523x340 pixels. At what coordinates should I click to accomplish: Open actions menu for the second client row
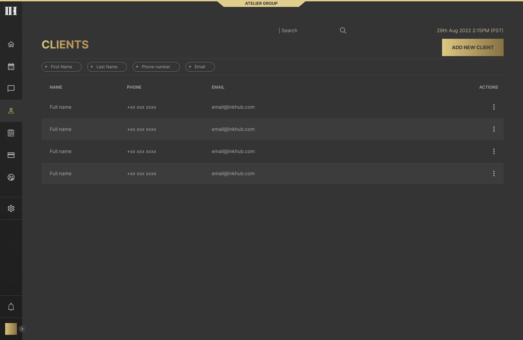(x=494, y=129)
